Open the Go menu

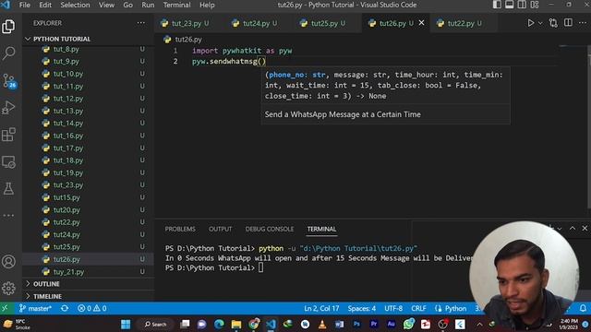pyautogui.click(x=127, y=5)
